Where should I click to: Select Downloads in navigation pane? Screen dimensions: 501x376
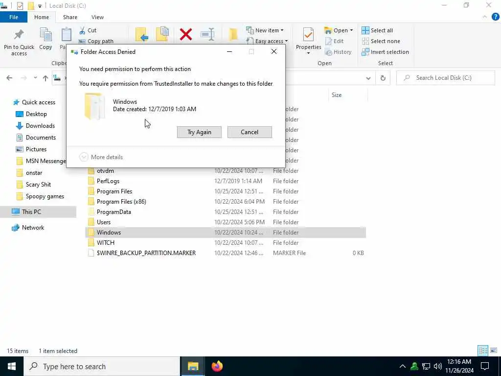click(x=35, y=126)
